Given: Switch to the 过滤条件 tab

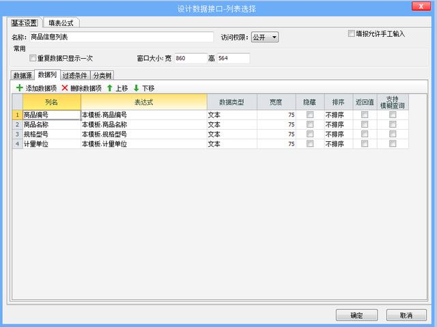Looking at the screenshot, I should click(x=75, y=75).
